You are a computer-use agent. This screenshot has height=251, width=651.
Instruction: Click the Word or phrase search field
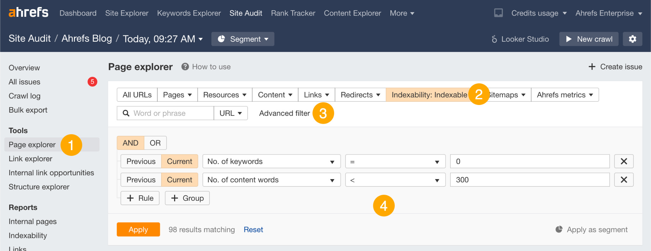click(165, 113)
